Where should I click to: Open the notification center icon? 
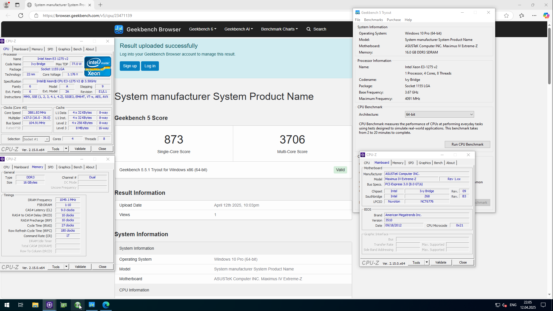[x=543, y=305]
